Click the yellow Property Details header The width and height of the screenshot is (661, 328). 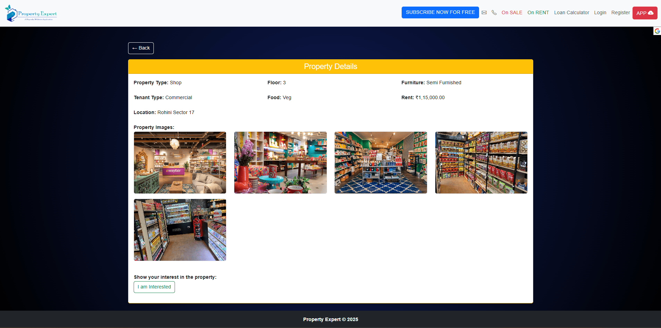(330, 67)
